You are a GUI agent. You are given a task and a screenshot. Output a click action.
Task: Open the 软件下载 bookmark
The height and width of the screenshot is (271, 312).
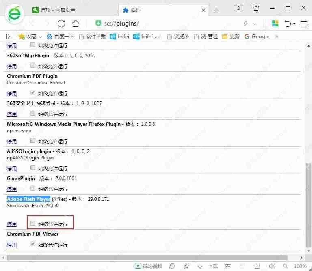tap(92, 37)
